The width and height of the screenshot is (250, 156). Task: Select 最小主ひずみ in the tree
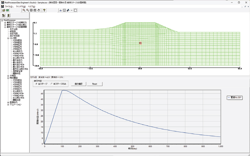18,67
